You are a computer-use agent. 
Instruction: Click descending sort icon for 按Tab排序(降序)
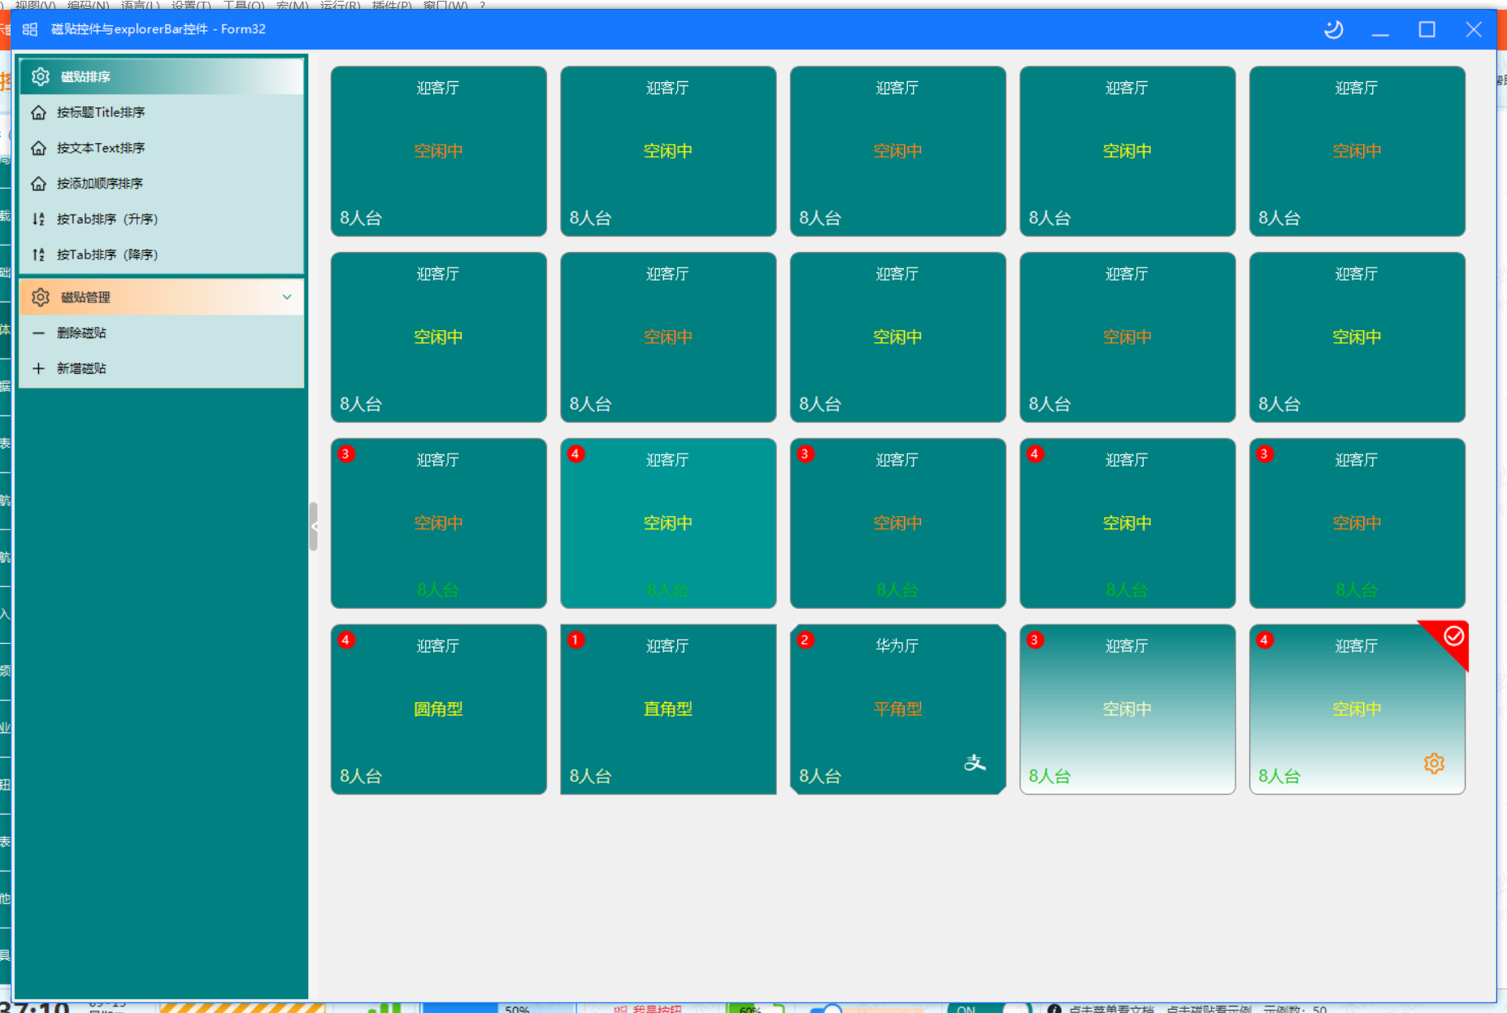(38, 254)
